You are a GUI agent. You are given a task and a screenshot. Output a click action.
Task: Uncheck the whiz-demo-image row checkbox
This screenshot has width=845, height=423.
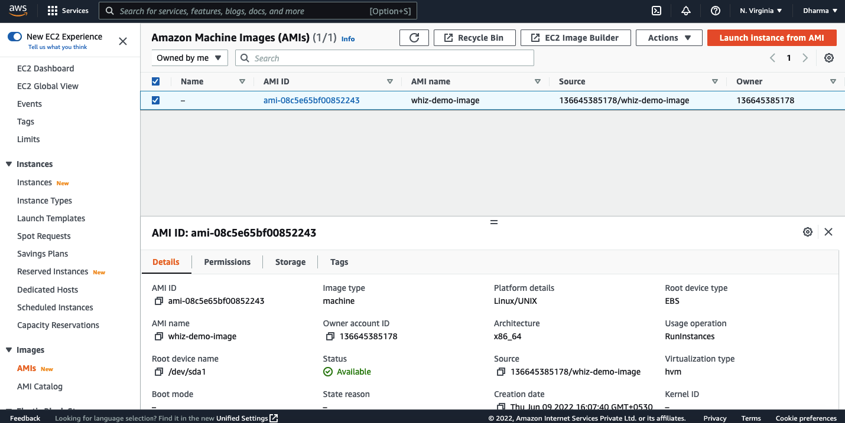click(x=155, y=100)
